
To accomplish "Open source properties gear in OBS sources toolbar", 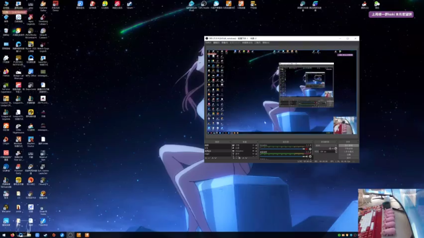I will (x=239, y=158).
